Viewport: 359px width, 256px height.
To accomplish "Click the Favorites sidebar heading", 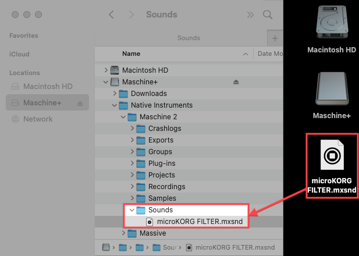I will point(24,35).
